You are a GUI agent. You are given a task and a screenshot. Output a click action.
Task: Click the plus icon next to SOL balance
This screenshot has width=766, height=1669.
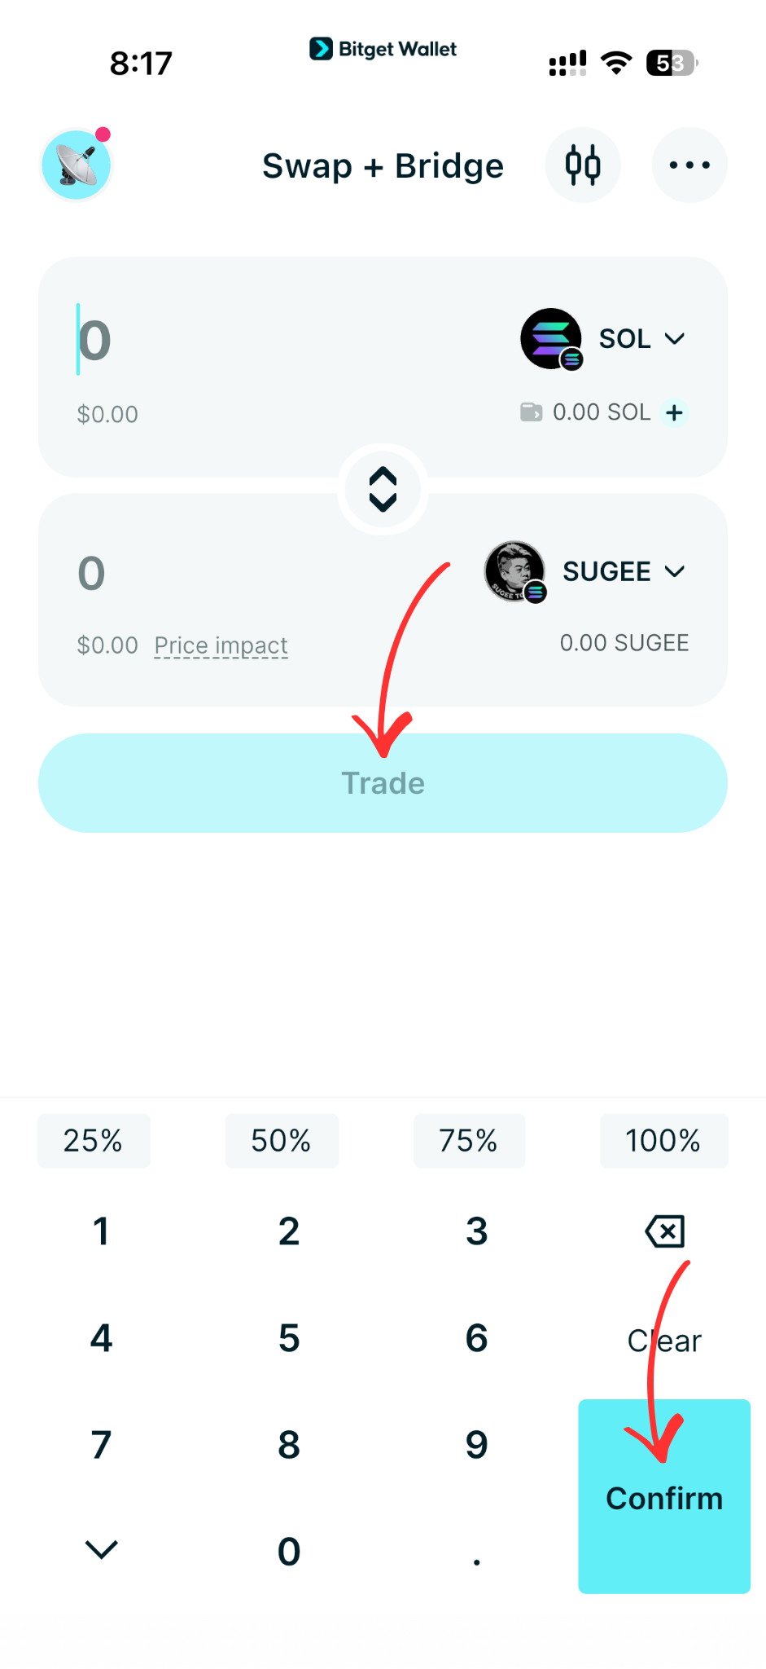pyautogui.click(x=674, y=412)
